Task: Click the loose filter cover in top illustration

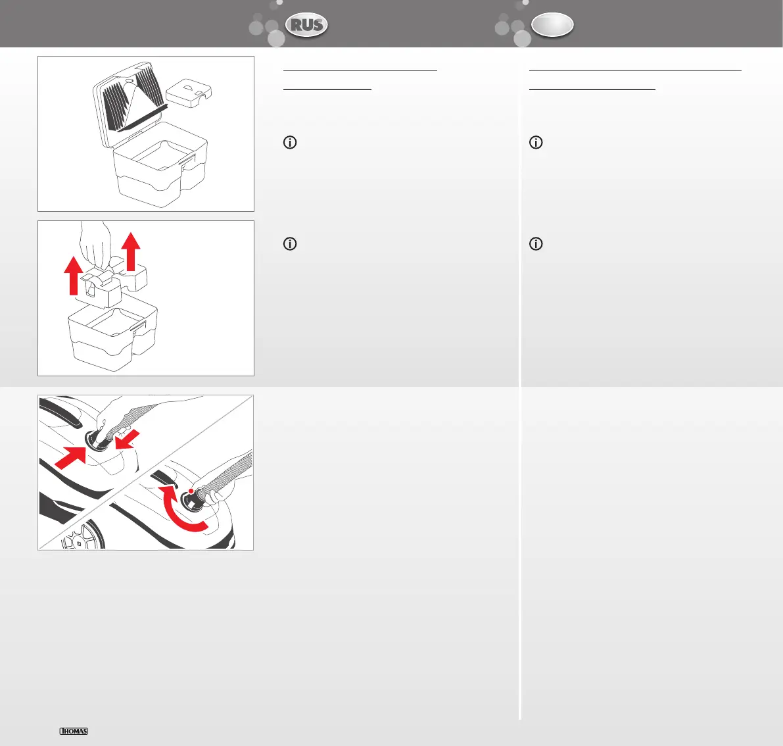Action: 189,93
